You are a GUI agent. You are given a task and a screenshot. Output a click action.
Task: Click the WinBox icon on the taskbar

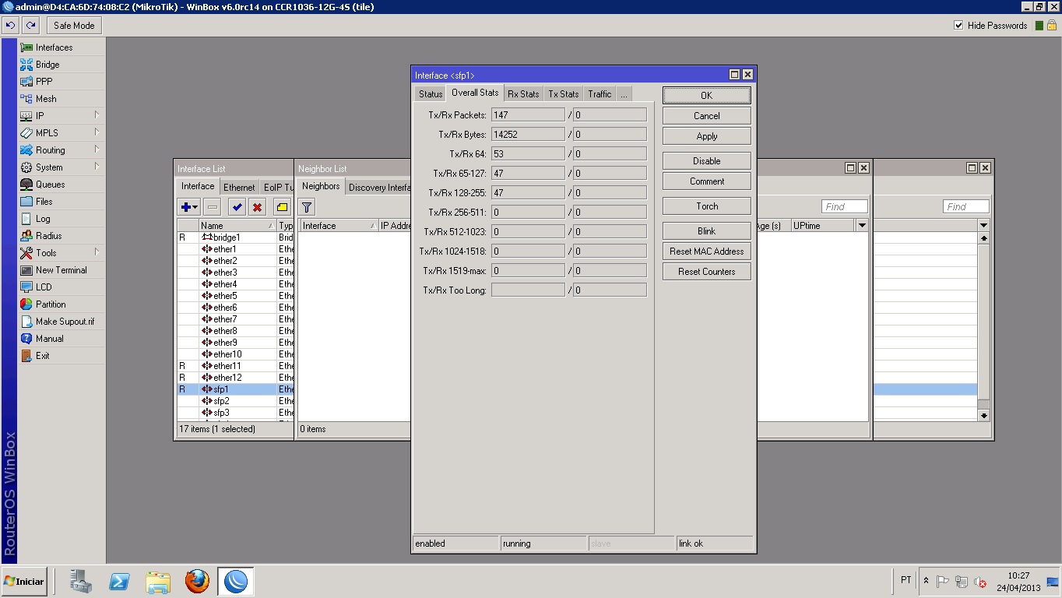click(x=235, y=581)
